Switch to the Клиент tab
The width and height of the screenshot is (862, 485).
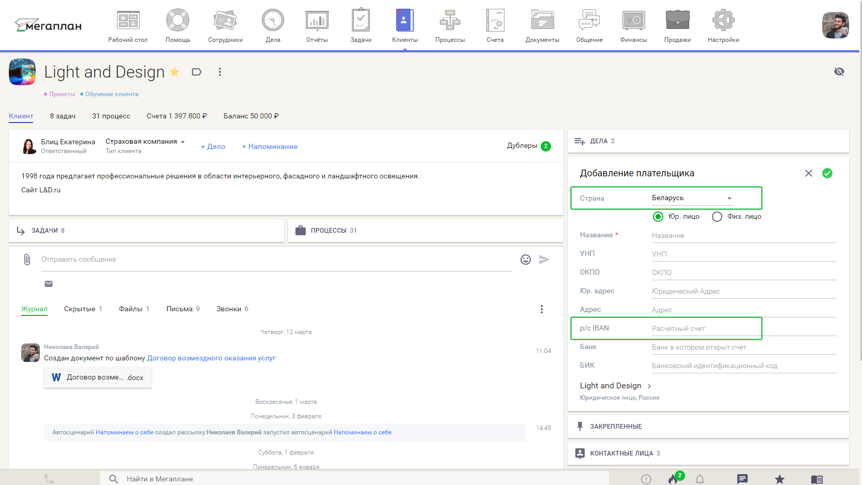click(x=21, y=116)
